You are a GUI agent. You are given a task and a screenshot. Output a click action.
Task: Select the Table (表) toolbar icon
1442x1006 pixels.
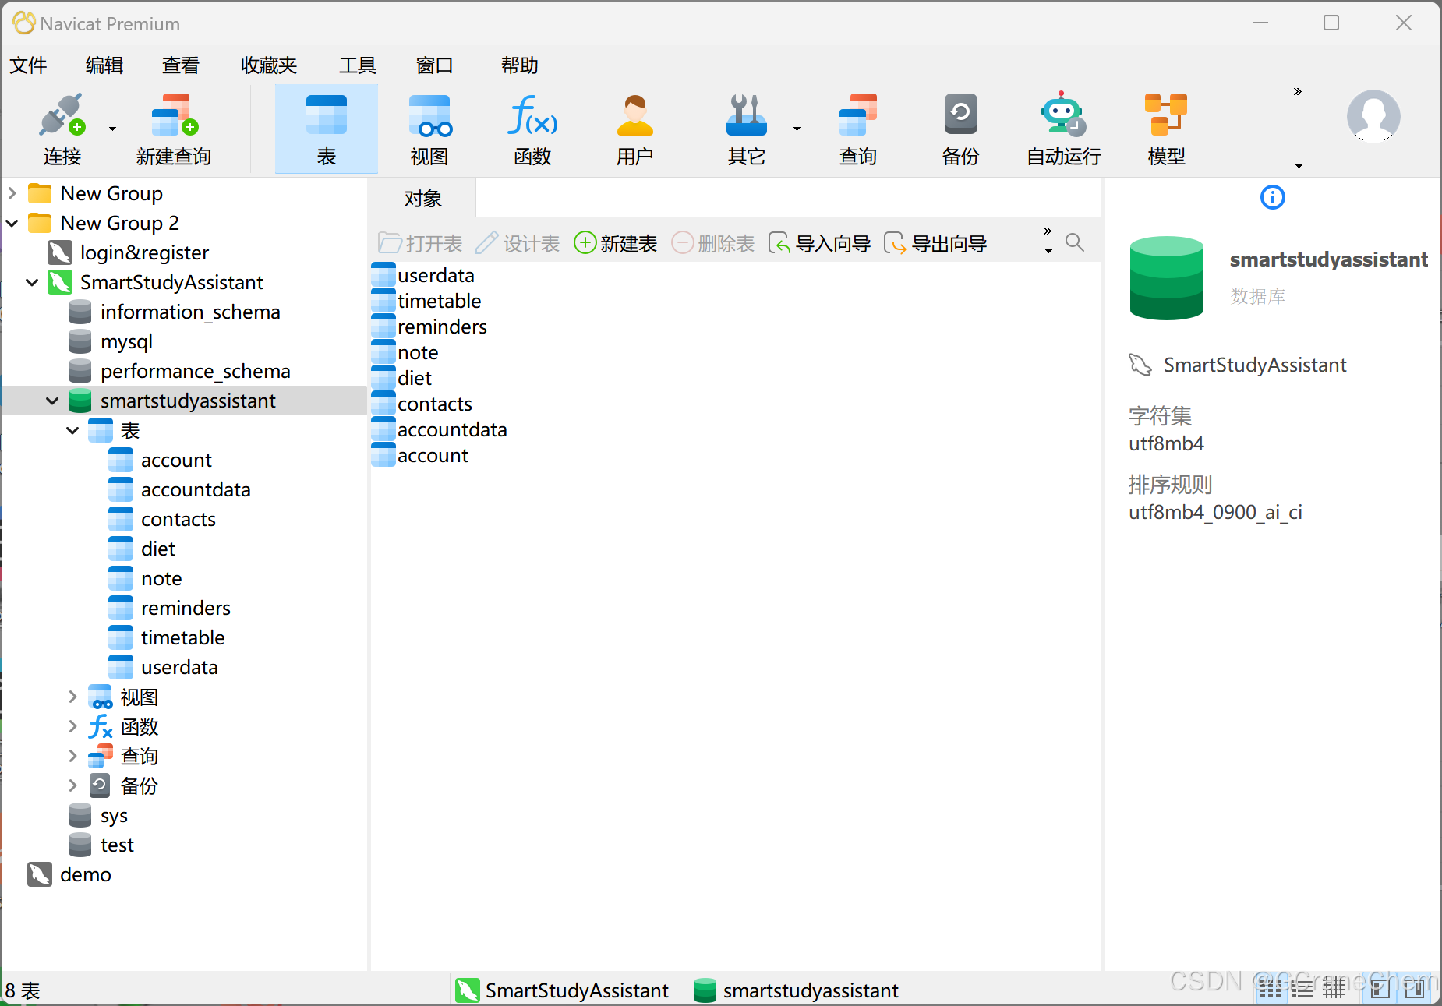pos(326,129)
